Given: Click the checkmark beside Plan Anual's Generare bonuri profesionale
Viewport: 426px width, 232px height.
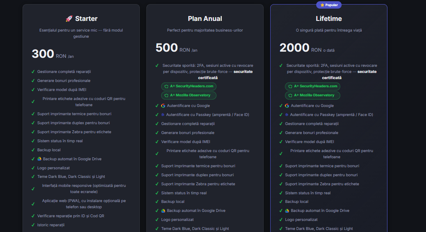Looking at the screenshot, I should pos(157,132).
